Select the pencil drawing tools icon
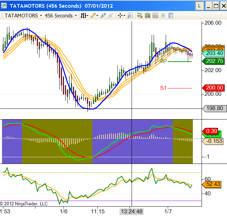 [x=93, y=15]
